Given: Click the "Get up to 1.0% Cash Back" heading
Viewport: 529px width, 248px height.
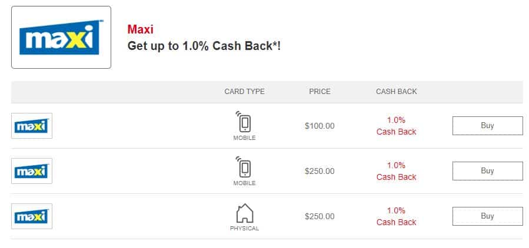Looking at the screenshot, I should click(204, 46).
